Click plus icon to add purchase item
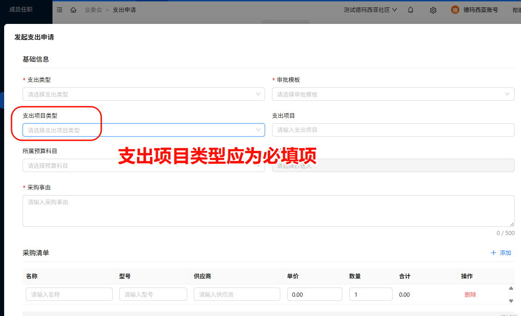The width and height of the screenshot is (521, 316). click(x=493, y=253)
